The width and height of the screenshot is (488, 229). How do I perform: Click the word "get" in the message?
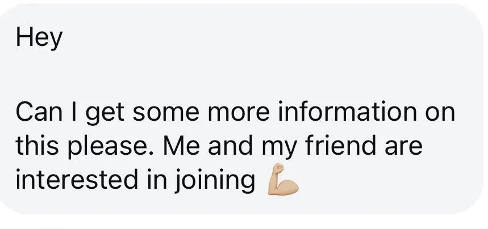click(105, 114)
